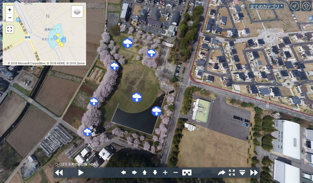Click cloud hotspot by buildings at pond's lower-left
Image resolution: width=313 pixels, height=183 pixels.
pyautogui.click(x=87, y=132)
